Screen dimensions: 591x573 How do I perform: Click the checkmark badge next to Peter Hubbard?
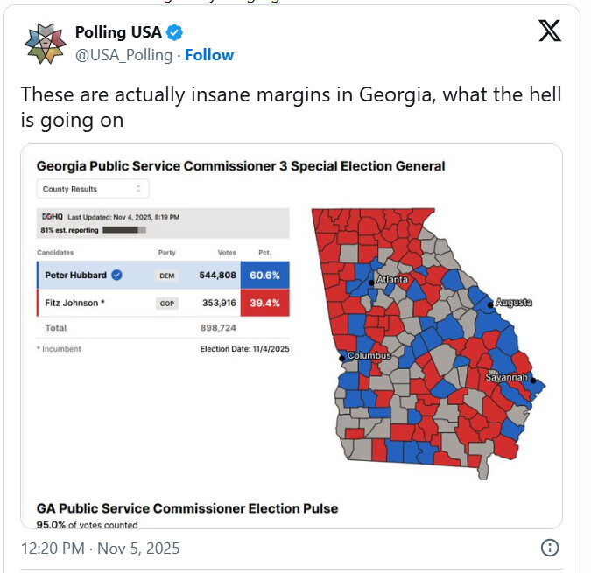point(117,275)
